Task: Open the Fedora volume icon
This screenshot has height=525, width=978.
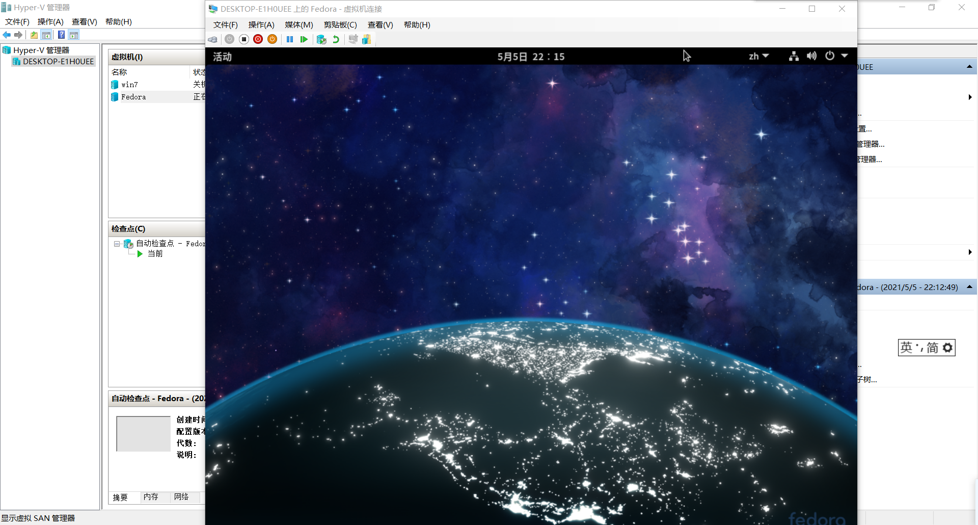Action: point(811,56)
